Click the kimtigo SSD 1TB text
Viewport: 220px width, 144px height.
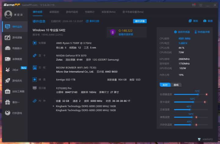(66, 79)
